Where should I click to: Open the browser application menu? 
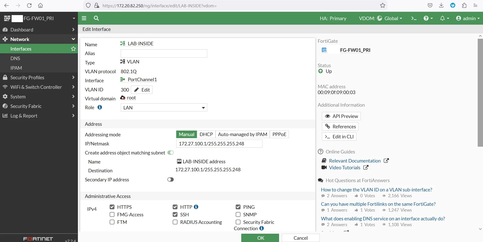pos(475,6)
